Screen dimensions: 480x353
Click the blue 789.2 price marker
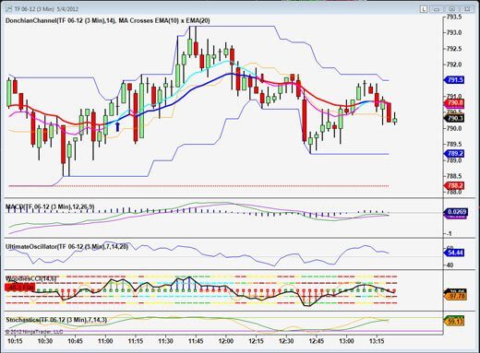(x=454, y=153)
